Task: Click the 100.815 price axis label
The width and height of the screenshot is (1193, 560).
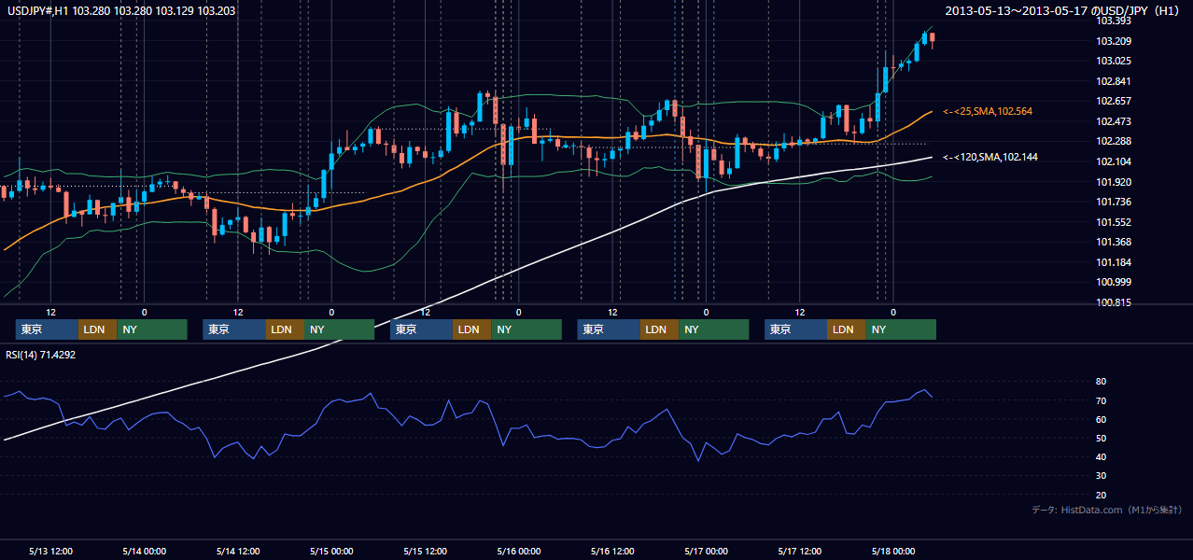Action: pyautogui.click(x=1114, y=302)
